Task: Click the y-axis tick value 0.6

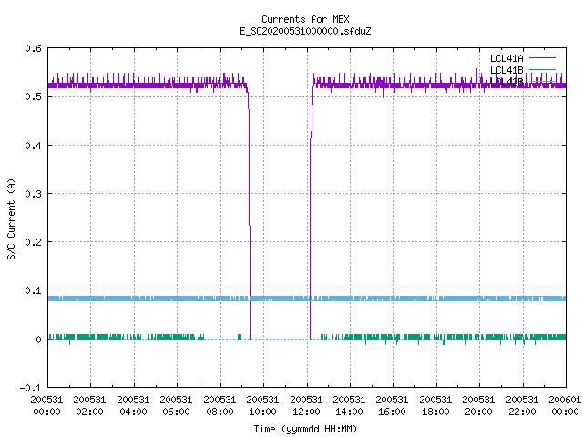Action: tap(34, 48)
